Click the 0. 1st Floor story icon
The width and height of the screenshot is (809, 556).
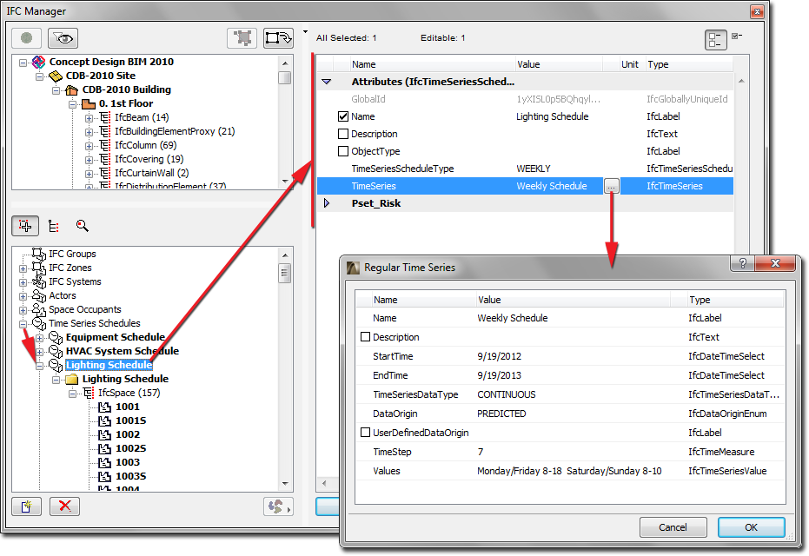(89, 103)
